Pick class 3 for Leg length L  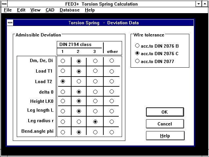(x=95, y=111)
